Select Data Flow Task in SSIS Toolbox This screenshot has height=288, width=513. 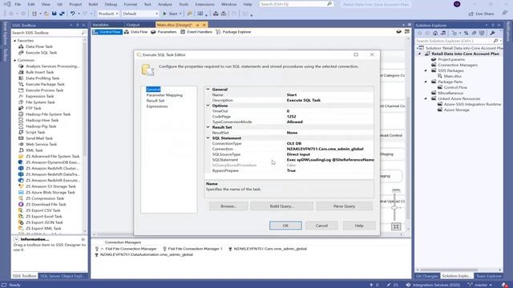pos(39,46)
